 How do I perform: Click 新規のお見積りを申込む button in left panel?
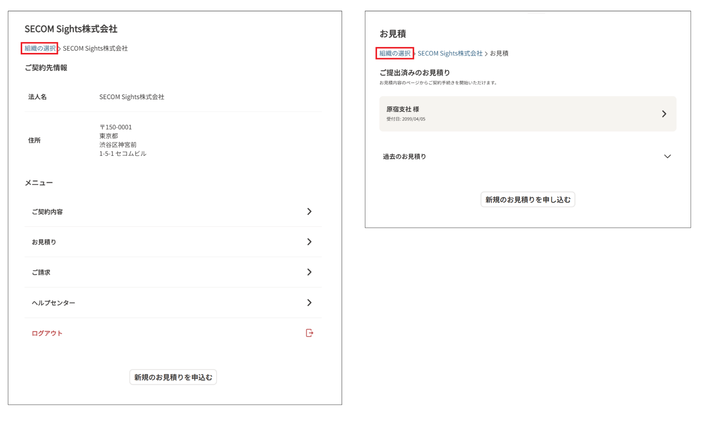(173, 377)
